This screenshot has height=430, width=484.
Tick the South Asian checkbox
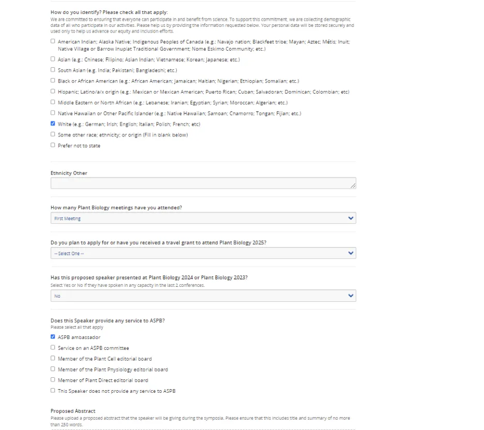(x=53, y=70)
